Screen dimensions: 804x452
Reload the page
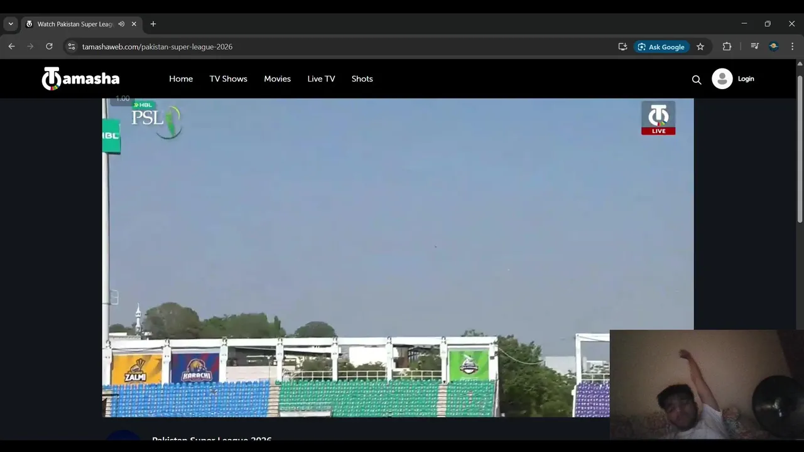point(49,46)
